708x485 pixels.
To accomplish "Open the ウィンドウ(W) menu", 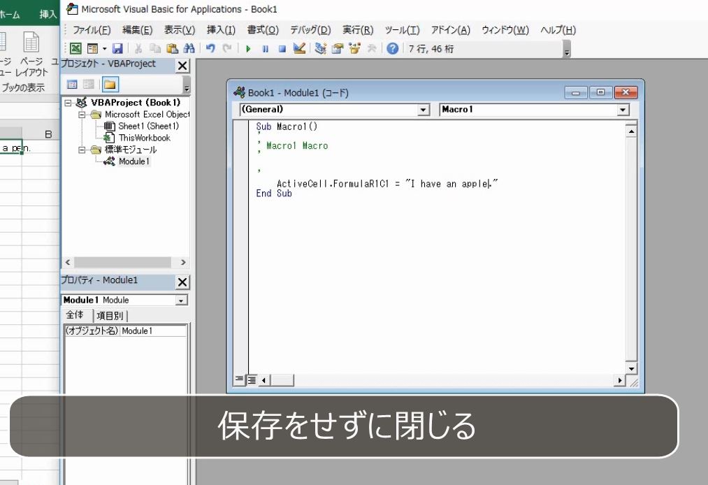I will click(505, 30).
